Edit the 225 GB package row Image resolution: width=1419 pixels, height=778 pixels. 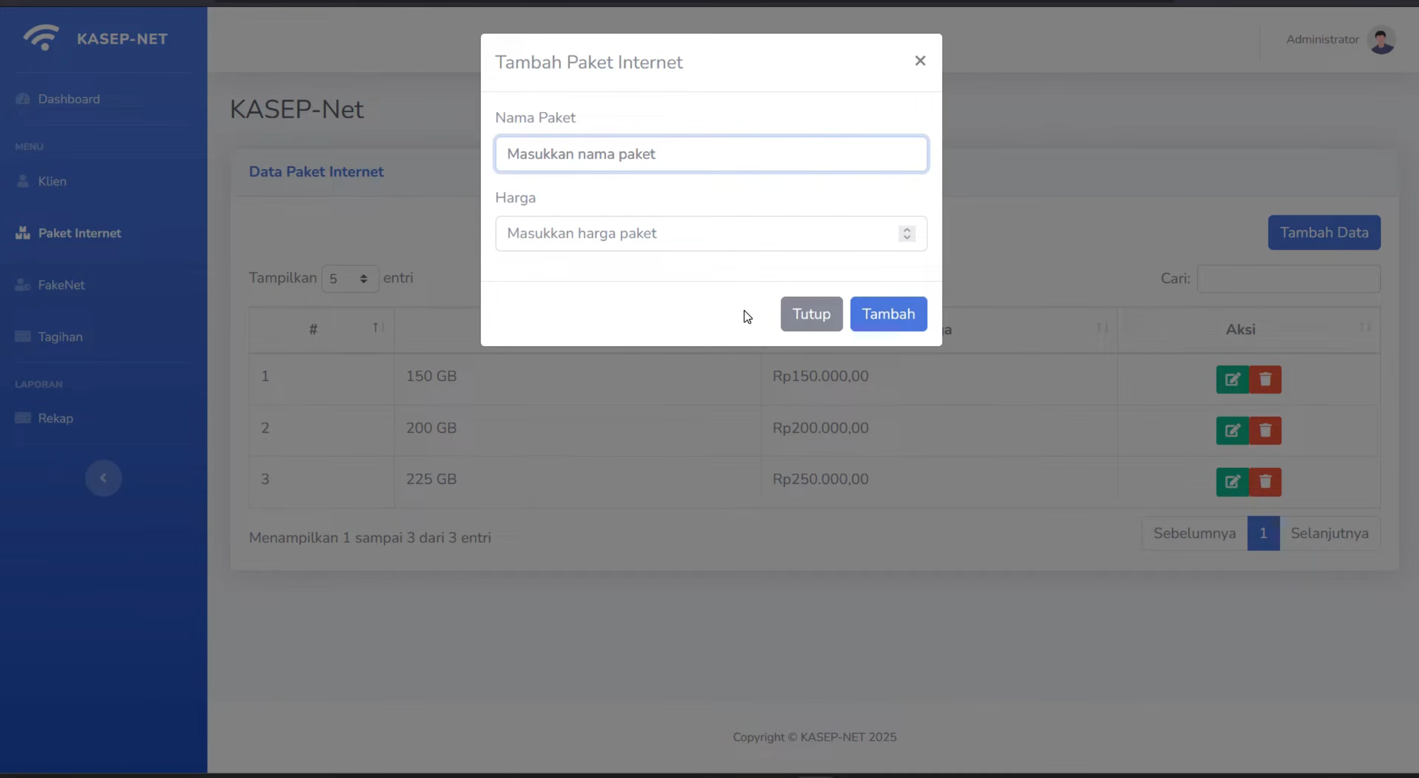(1232, 482)
